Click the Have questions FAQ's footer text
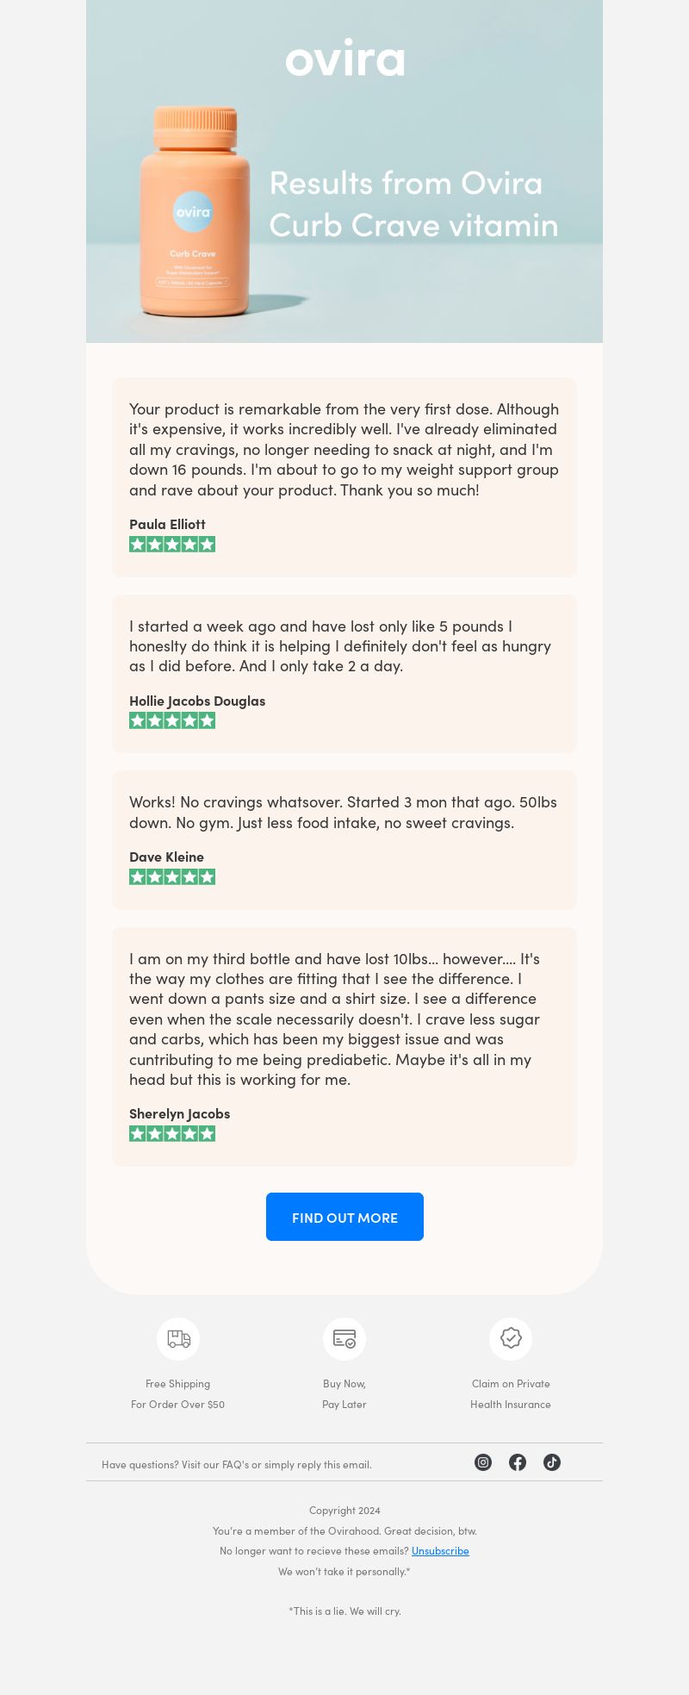The width and height of the screenshot is (689, 1695). 237,1464
